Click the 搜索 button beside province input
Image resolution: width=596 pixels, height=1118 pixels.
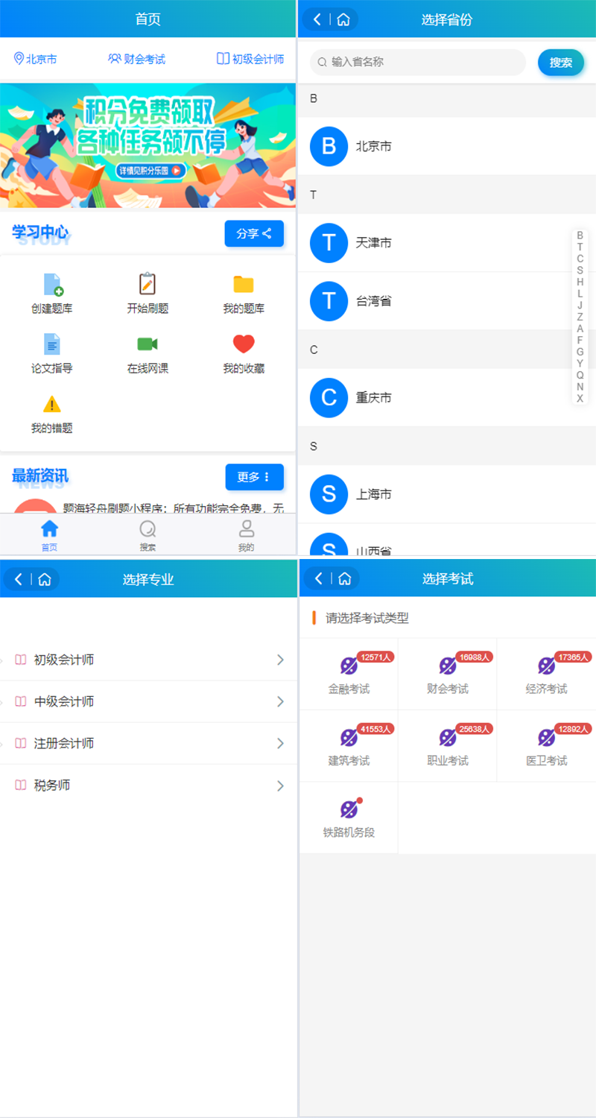pos(560,63)
